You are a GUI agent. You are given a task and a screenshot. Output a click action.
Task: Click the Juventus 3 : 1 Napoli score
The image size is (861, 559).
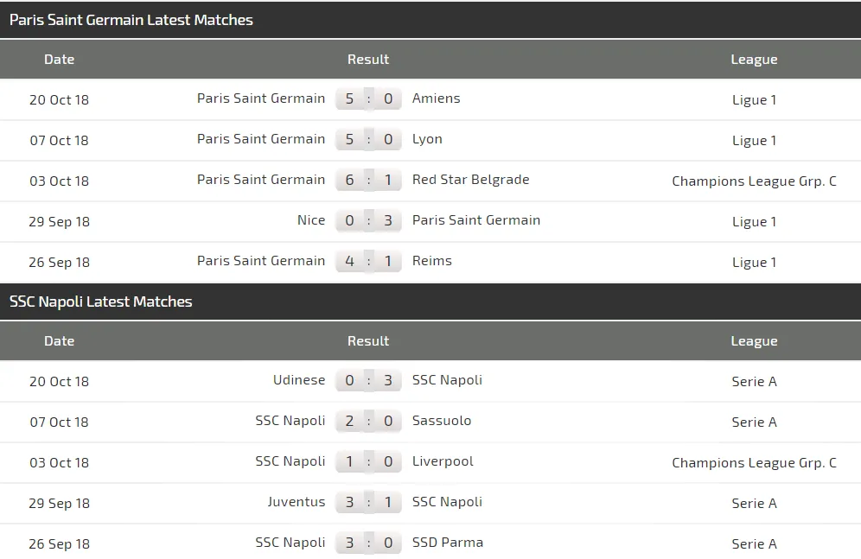368,502
